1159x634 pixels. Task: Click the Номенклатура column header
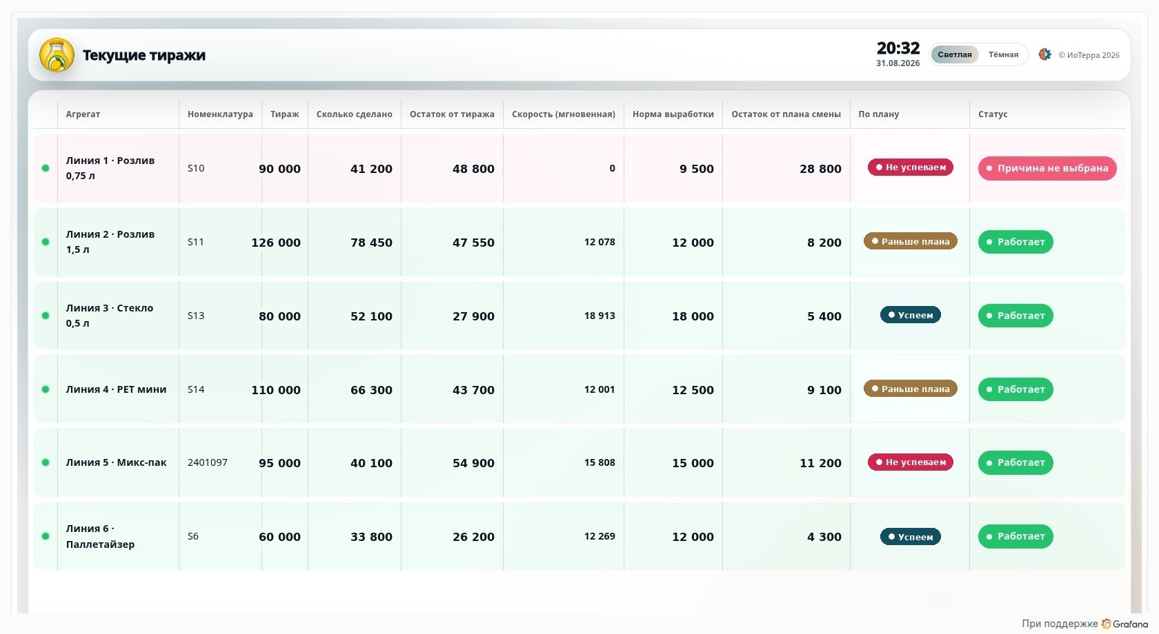220,114
